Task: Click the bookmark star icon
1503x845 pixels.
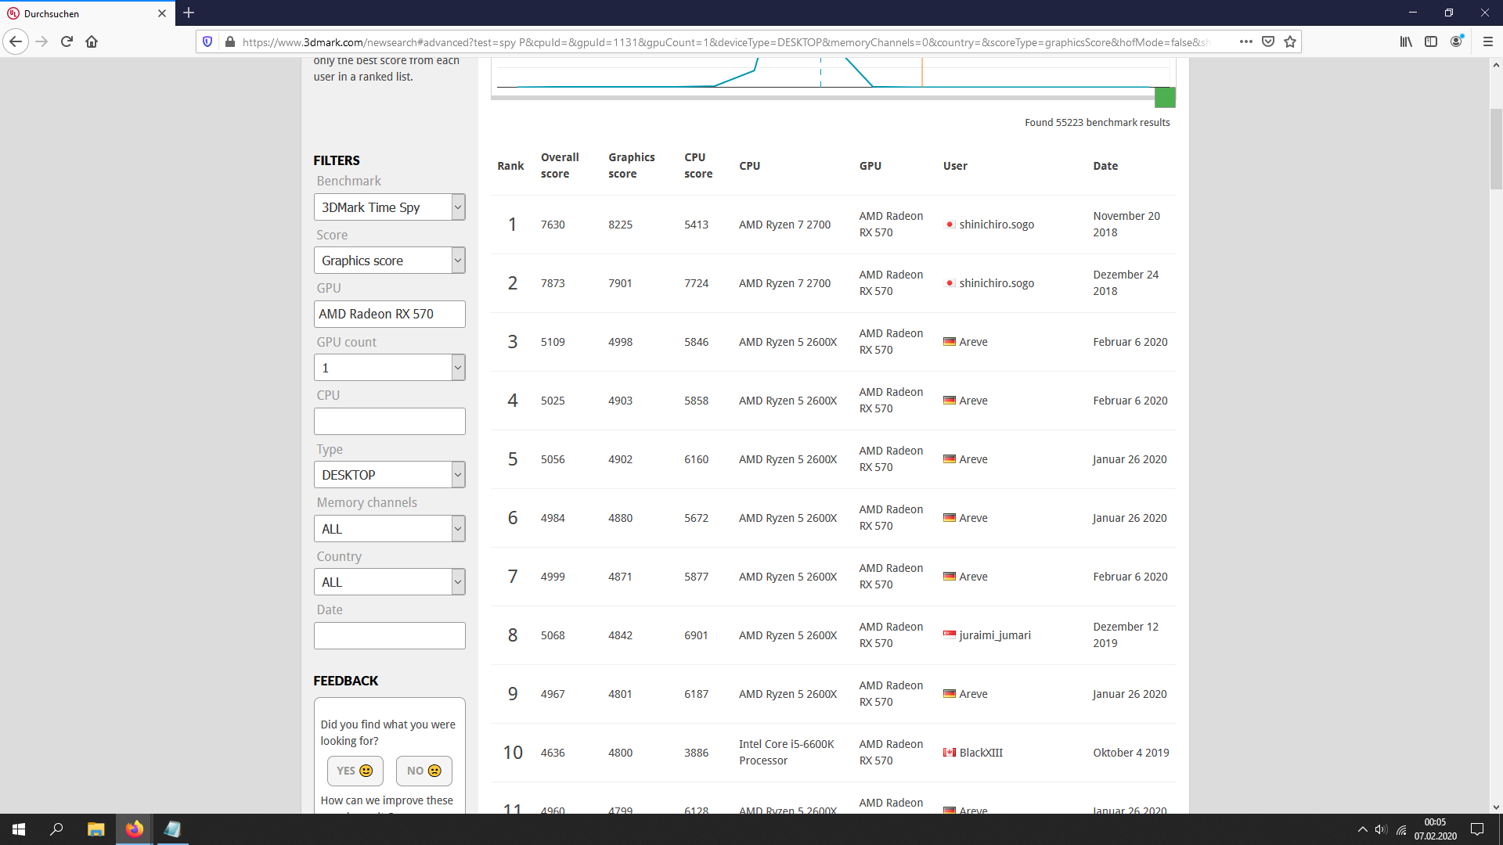Action: tap(1290, 41)
